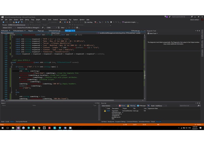Close the Main.cpp tab

click(x=74, y=31)
